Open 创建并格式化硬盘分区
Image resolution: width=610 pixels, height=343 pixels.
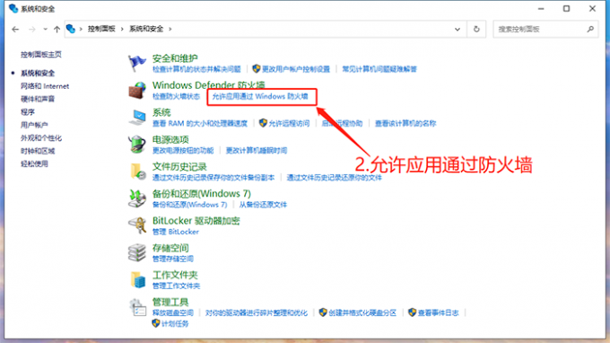coord(362,313)
